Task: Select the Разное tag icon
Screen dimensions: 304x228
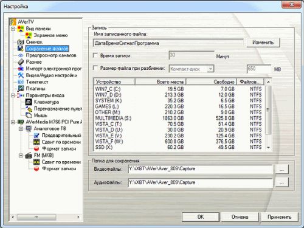Action: click(21, 62)
